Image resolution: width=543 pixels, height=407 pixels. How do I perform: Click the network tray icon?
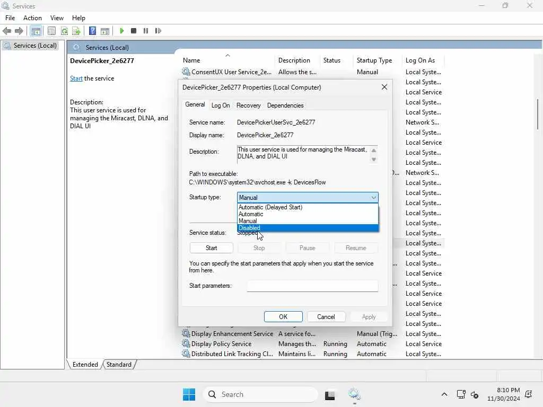(461, 394)
